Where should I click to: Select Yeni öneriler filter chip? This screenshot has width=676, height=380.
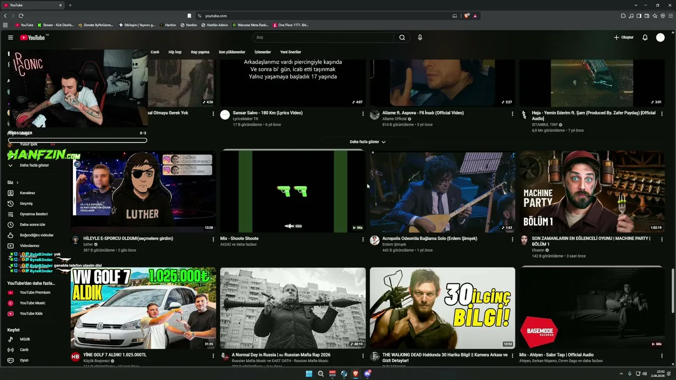pos(290,52)
